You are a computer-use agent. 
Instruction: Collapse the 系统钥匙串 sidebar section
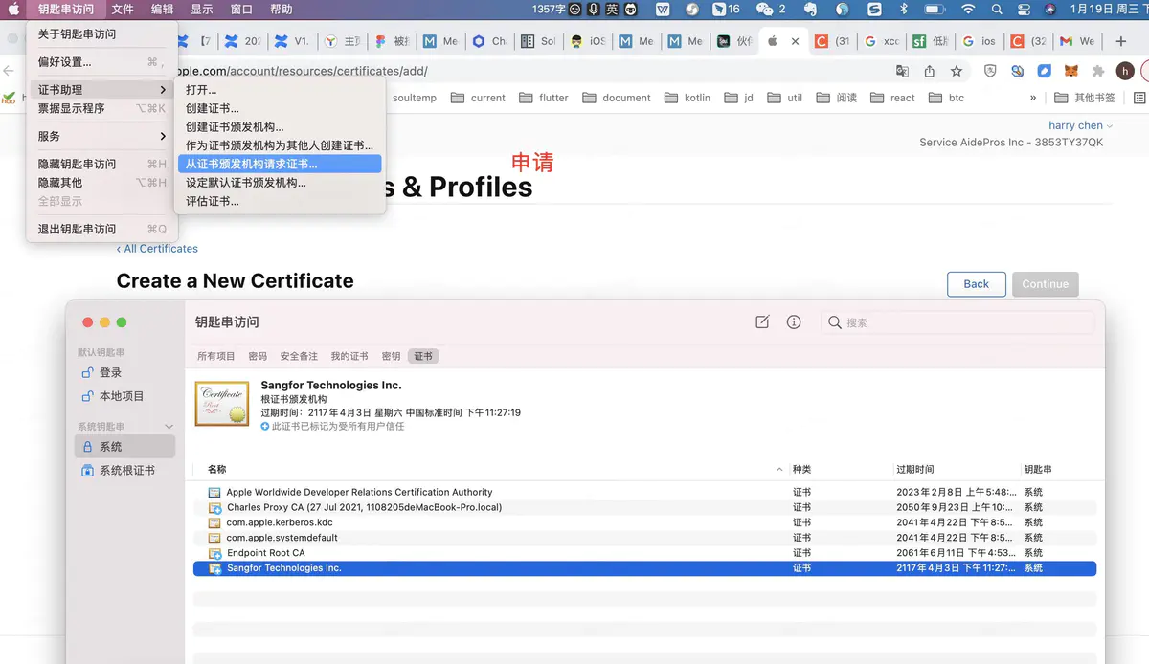169,427
